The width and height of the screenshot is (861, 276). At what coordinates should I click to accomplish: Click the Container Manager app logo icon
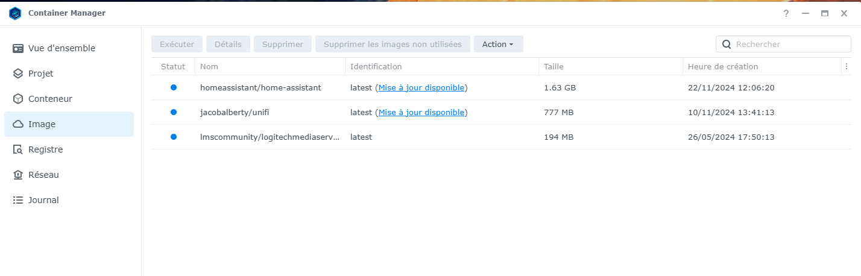pyautogui.click(x=15, y=13)
